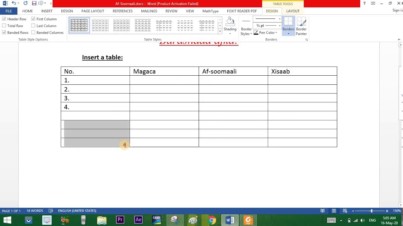
Task: Click the Borders grid icon
Action: click(x=288, y=21)
